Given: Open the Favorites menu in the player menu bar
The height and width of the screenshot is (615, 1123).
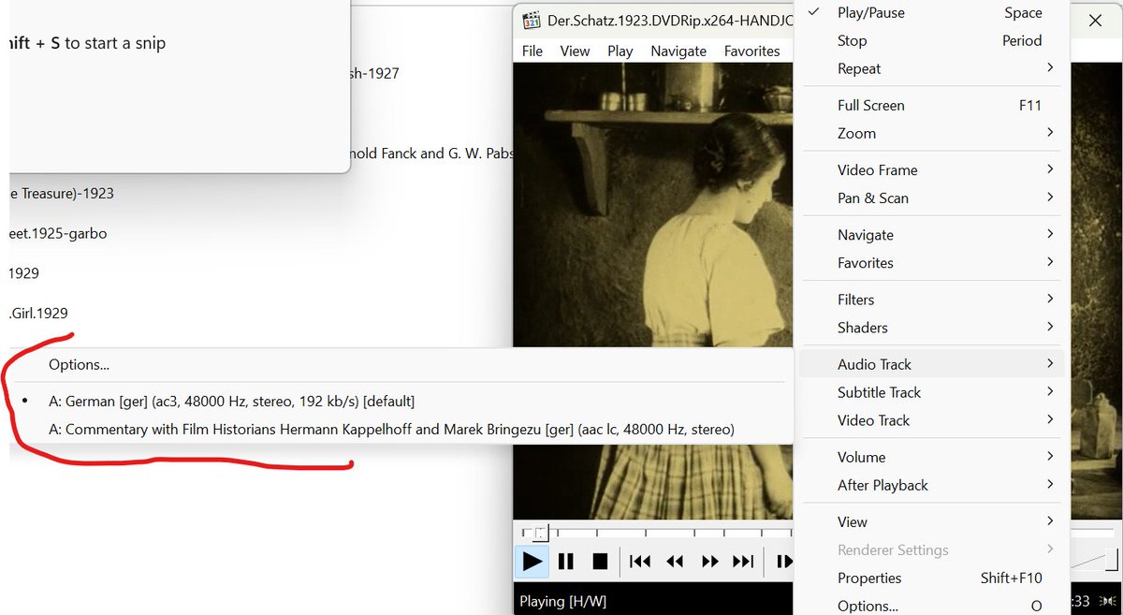Looking at the screenshot, I should (x=751, y=51).
